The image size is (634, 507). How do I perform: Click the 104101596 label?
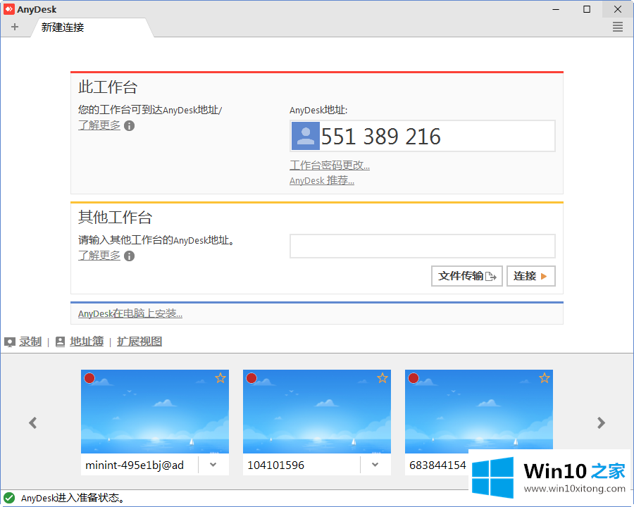coord(275,465)
